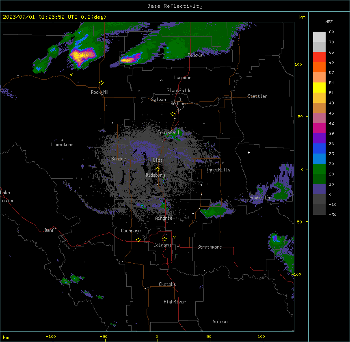Select the Airdrie city label
The image size is (350, 342).
coord(164,218)
